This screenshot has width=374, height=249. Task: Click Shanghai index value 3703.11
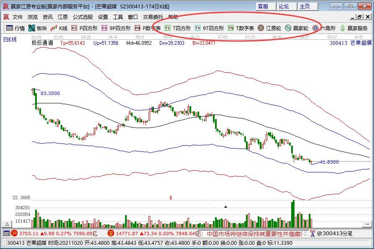click(x=28, y=234)
